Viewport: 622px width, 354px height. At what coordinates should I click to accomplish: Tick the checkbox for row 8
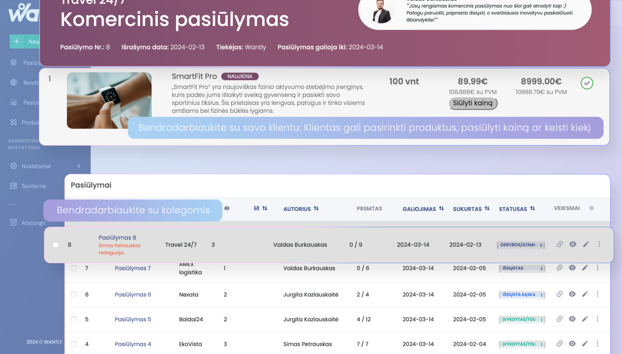pos(56,245)
